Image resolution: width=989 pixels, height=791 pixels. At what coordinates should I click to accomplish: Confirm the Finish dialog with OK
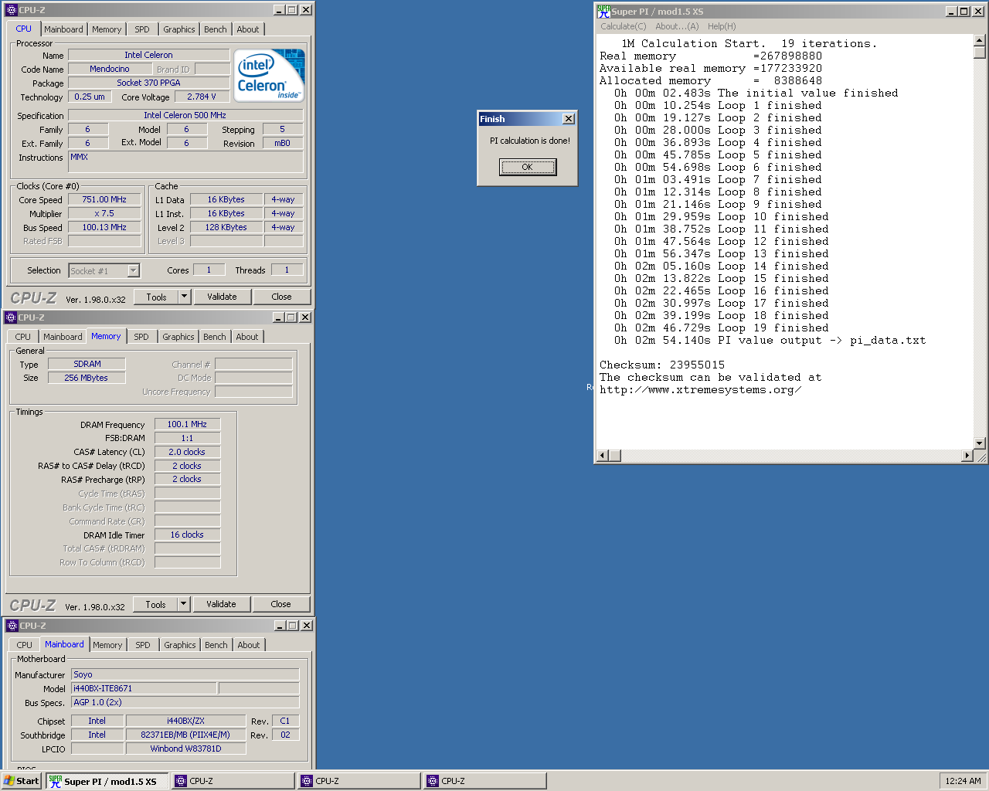(x=527, y=167)
